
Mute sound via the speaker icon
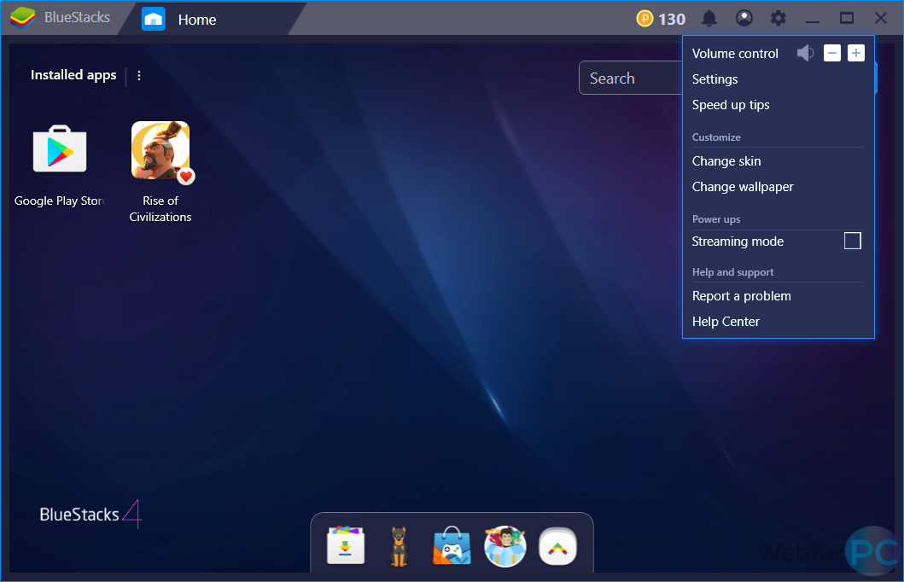pyautogui.click(x=806, y=53)
